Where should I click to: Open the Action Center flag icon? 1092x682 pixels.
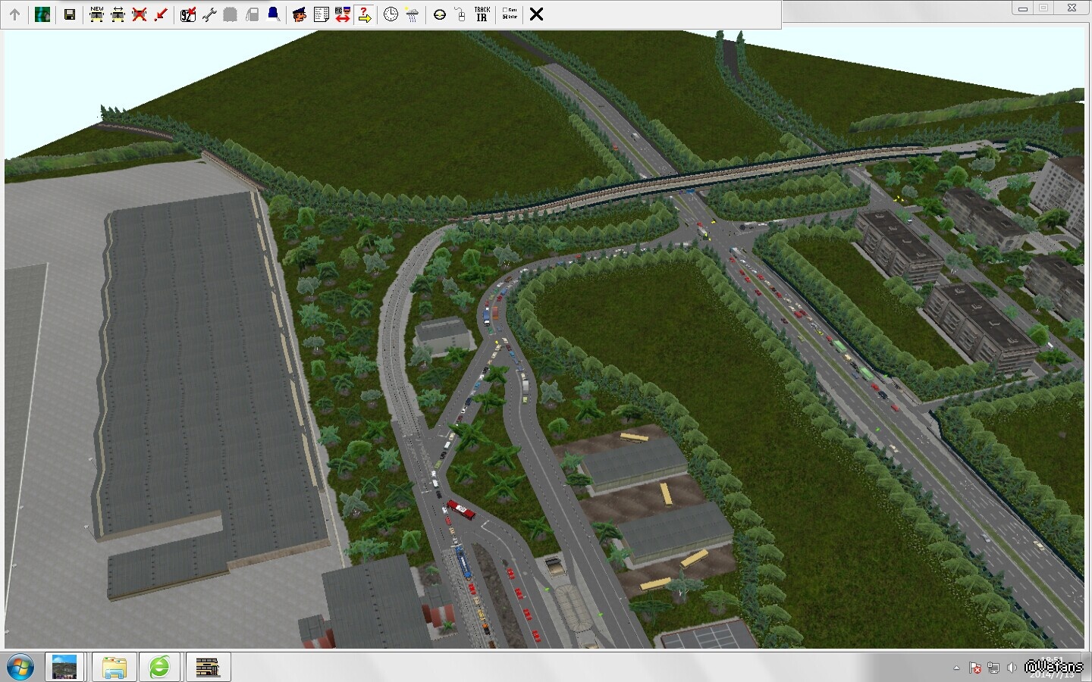point(975,668)
